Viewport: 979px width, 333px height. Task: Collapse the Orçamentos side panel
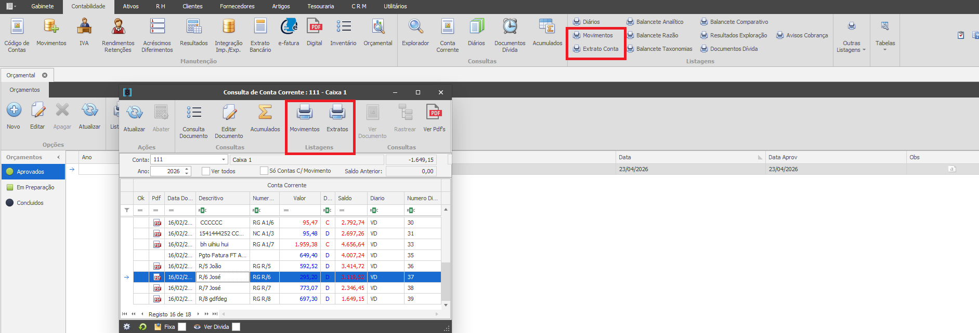pyautogui.click(x=58, y=157)
